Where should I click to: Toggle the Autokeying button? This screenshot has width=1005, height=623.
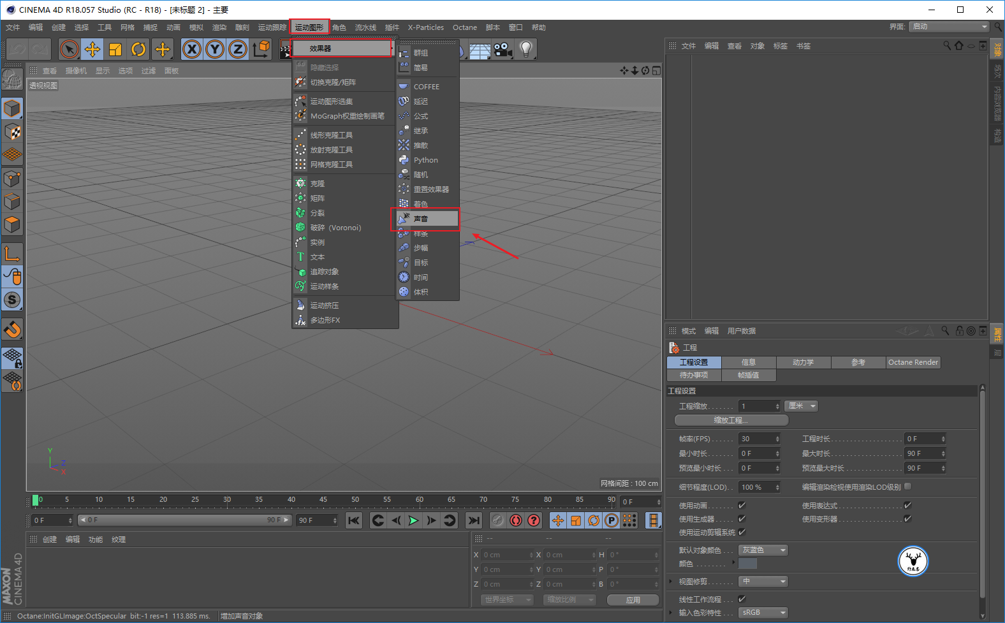515,520
